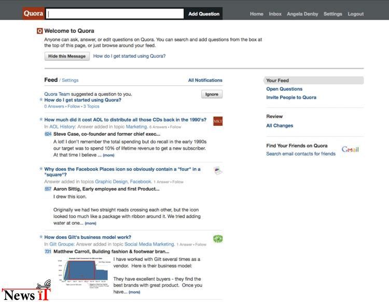Open suggested question 'How do I get started using Quora?'
389x302 pixels.
[82, 100]
